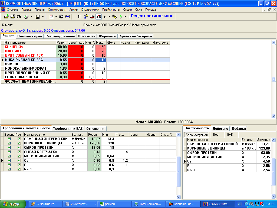Toggle Печ. checkbox for КОРМОВЫЕ ЕДИНИЦЫ

19,143
